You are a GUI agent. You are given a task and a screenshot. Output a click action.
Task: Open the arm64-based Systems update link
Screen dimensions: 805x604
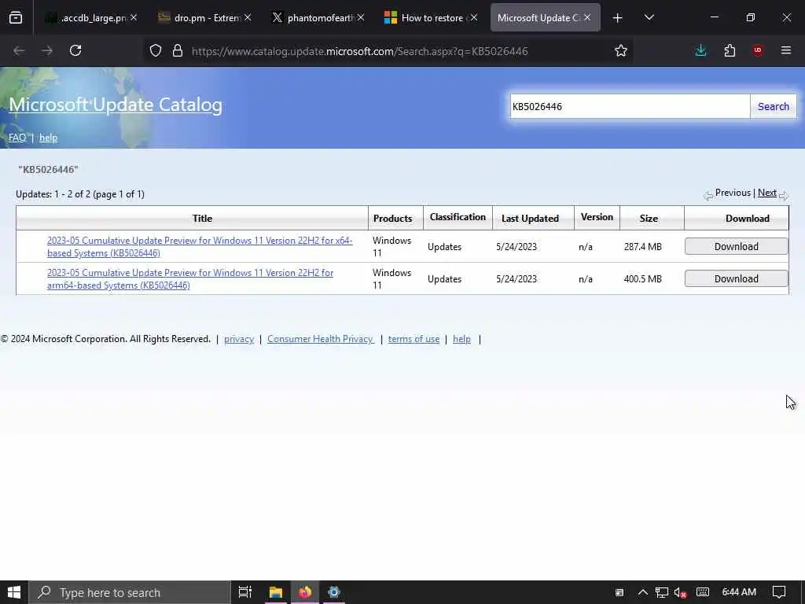[190, 279]
